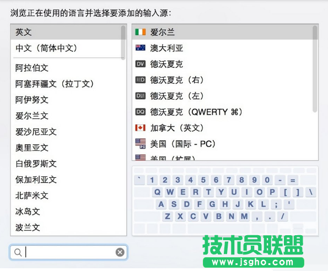Click the Q key in keyboard preview
This screenshot has height=271, width=328.
(x=157, y=192)
